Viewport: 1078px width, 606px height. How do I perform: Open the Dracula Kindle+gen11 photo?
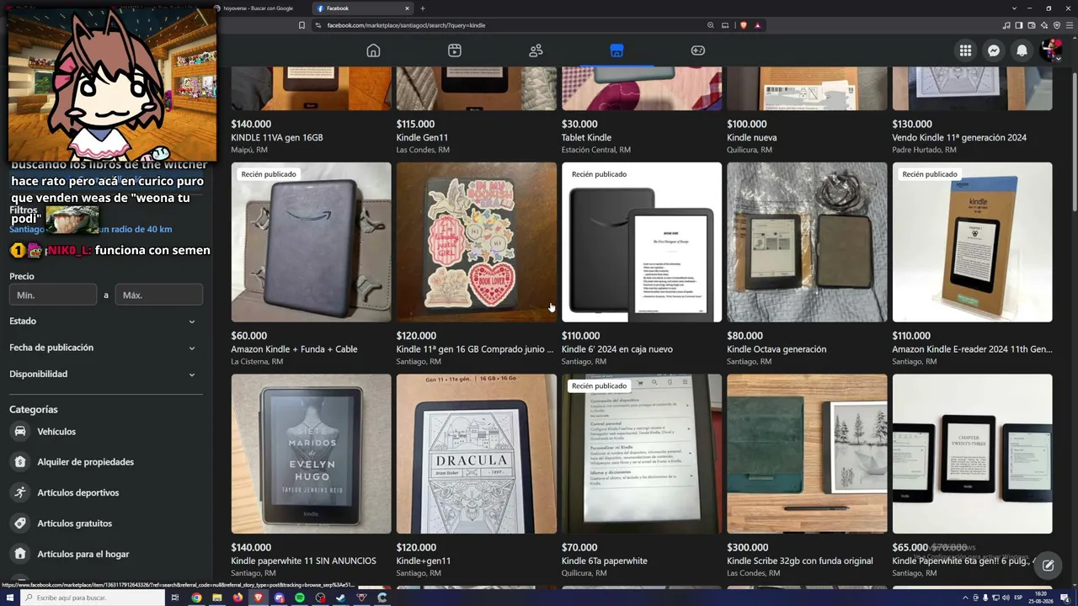pos(476,454)
